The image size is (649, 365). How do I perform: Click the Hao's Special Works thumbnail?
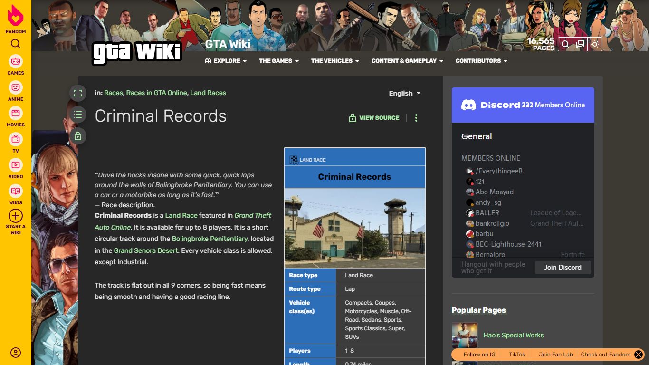pyautogui.click(x=465, y=335)
